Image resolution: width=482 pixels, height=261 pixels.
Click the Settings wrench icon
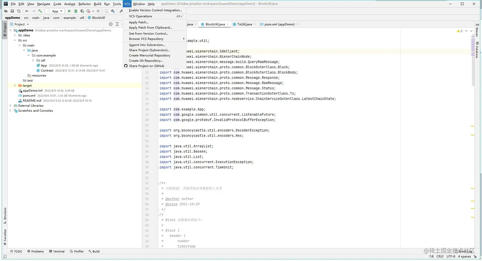pos(121,11)
